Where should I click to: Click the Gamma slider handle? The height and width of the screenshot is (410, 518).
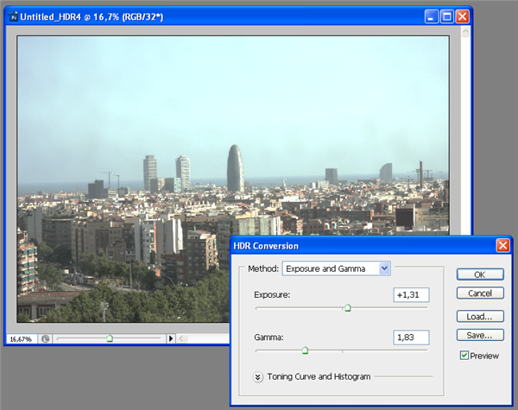click(305, 350)
